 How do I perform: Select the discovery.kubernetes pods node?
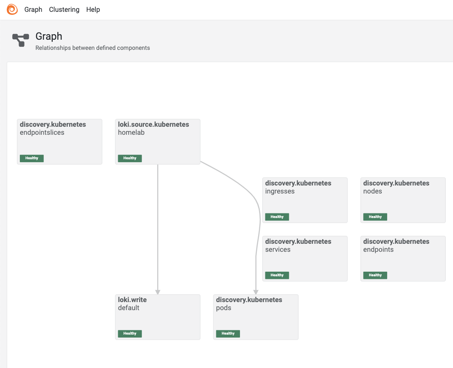[256, 317]
